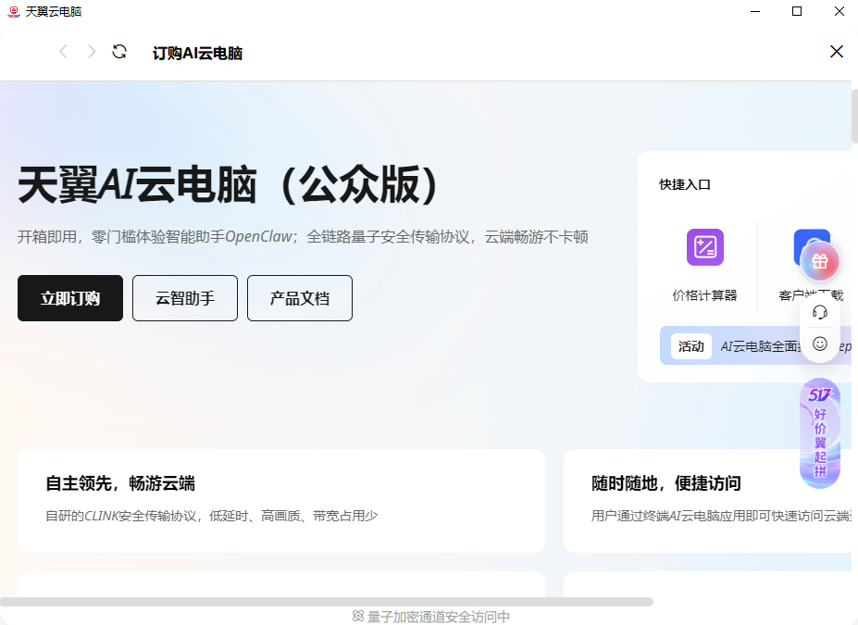This screenshot has height=625, width=858.
Task: Click the 立即订购 button
Action: [x=70, y=298]
